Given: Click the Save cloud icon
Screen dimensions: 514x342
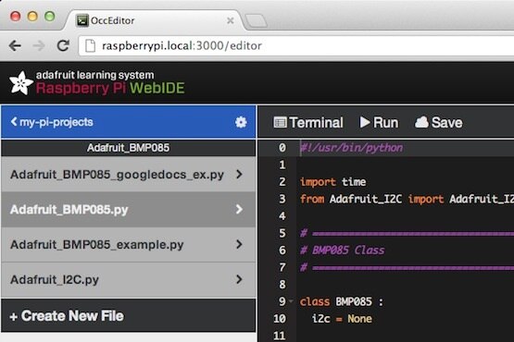Looking at the screenshot, I should click(x=421, y=122).
